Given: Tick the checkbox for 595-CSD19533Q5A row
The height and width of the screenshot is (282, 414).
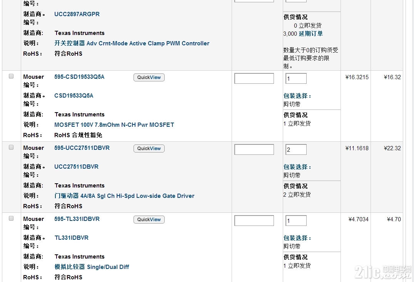Looking at the screenshot, I should click(x=11, y=76).
